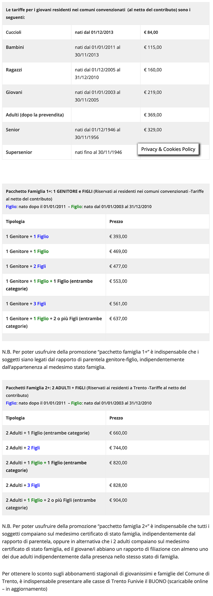The height and width of the screenshot is (596, 213).
Task: Click the "nati fino al 30/11/1946" cell
Action: pyautogui.click(x=98, y=152)
